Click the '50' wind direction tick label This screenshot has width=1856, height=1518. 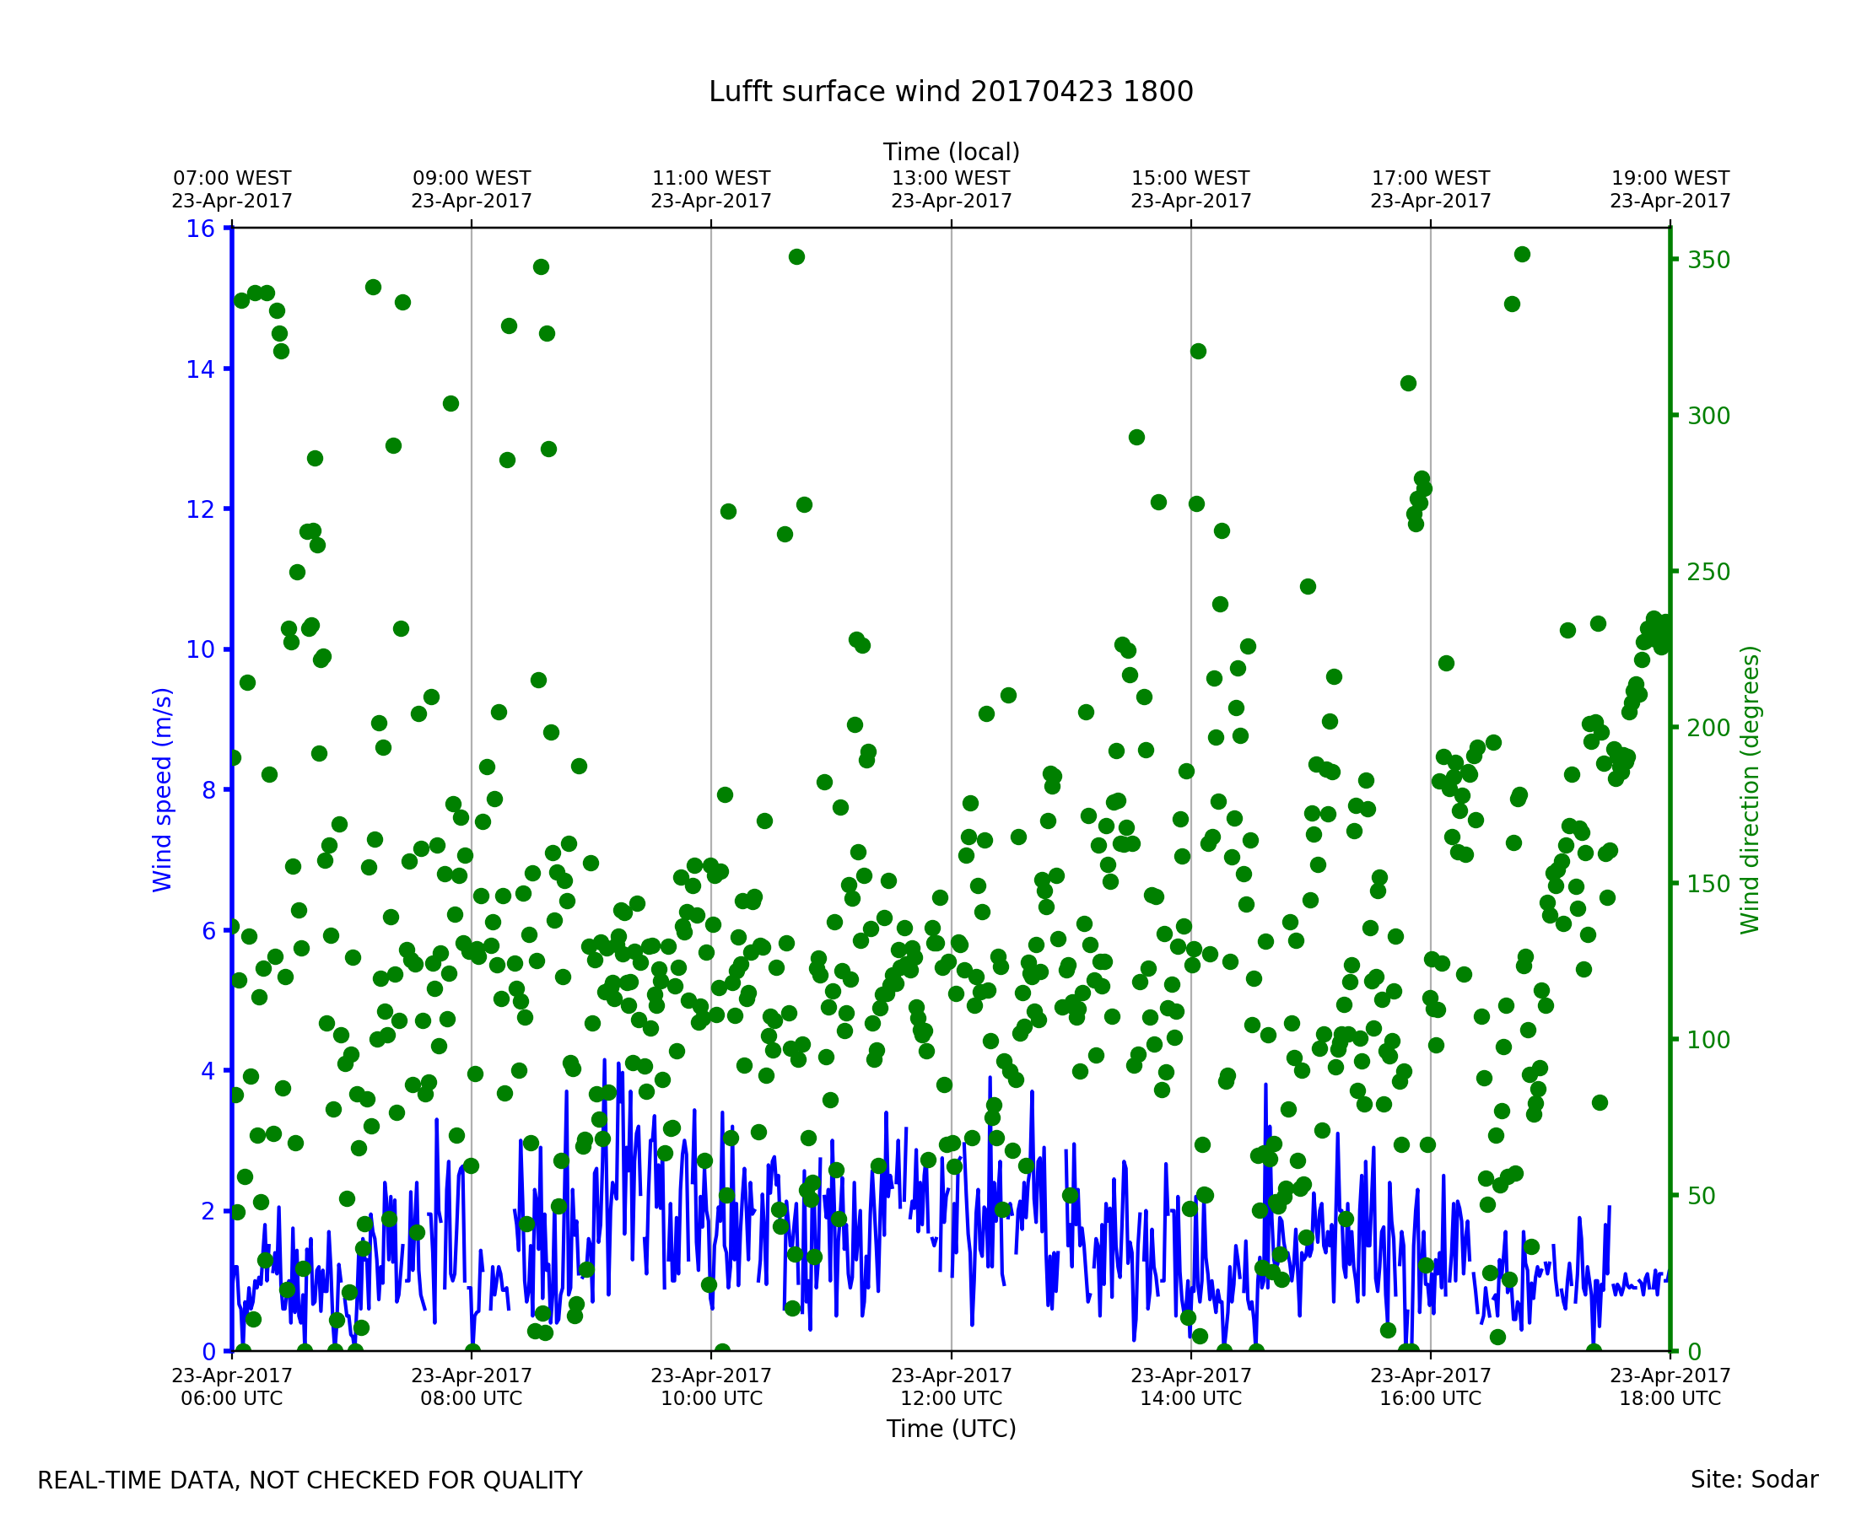pos(1701,1196)
